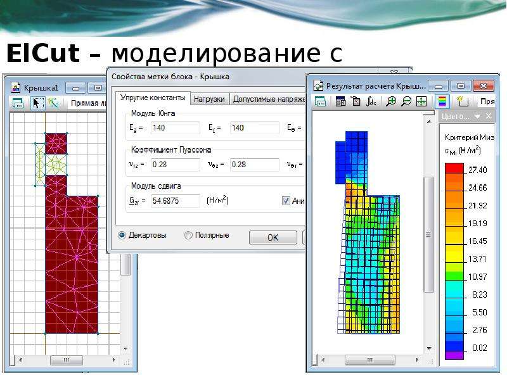Screen dimensions: 507x380
Task: Click the model window scroll-down arrow
Action: tap(125, 349)
